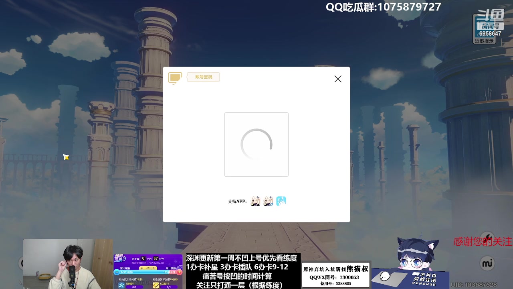Viewport: 513px width, 289px height.
Task: Click the gold bar gift icon in widget
Action: click(156, 285)
